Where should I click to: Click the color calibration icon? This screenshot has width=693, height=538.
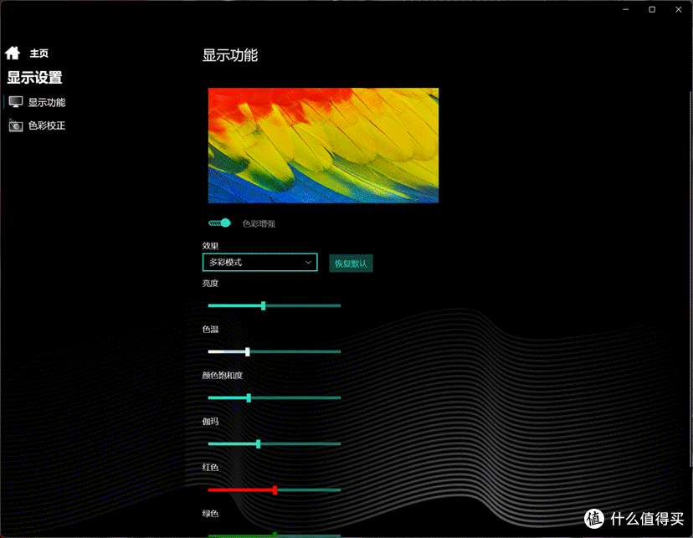tap(15, 126)
